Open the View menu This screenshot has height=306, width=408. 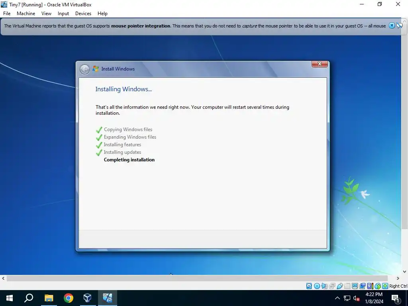46,14
